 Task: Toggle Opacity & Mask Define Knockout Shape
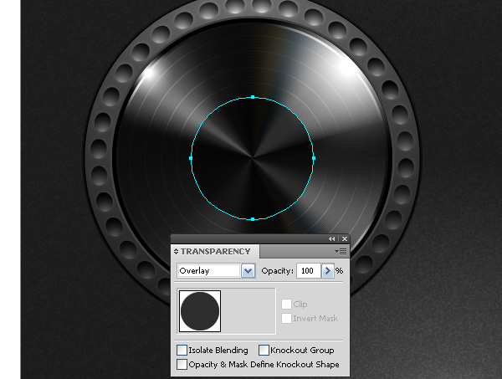(182, 364)
